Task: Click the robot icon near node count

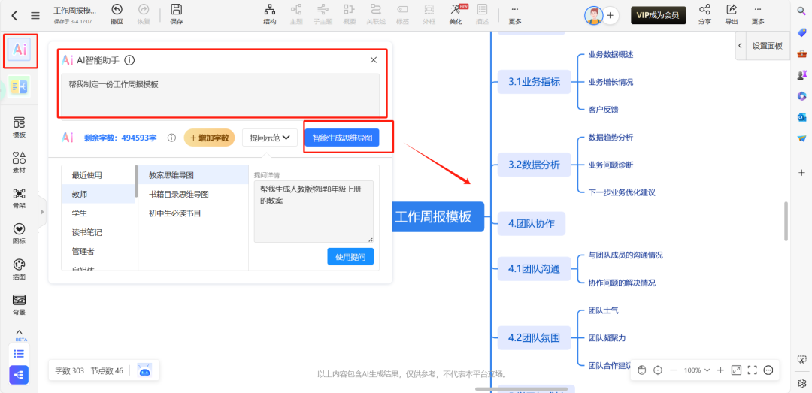Action: pos(144,370)
